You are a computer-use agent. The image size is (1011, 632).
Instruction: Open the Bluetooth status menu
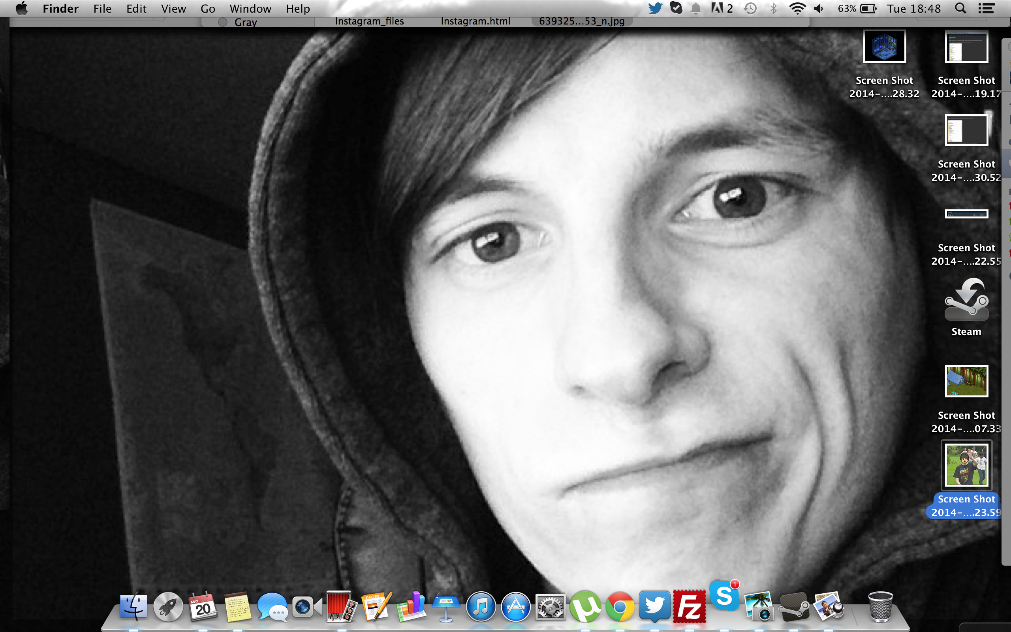775,8
